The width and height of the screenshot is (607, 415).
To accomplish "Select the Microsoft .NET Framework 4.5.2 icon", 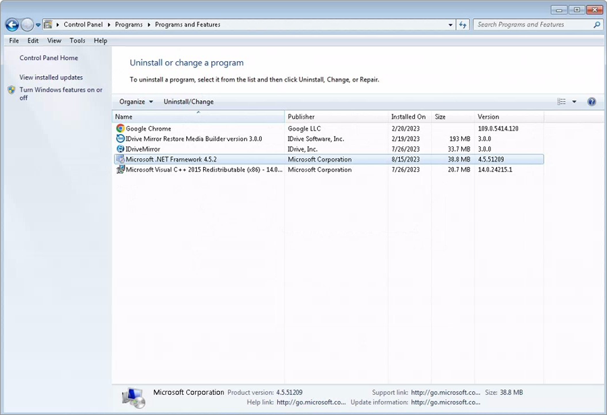I will 121,159.
